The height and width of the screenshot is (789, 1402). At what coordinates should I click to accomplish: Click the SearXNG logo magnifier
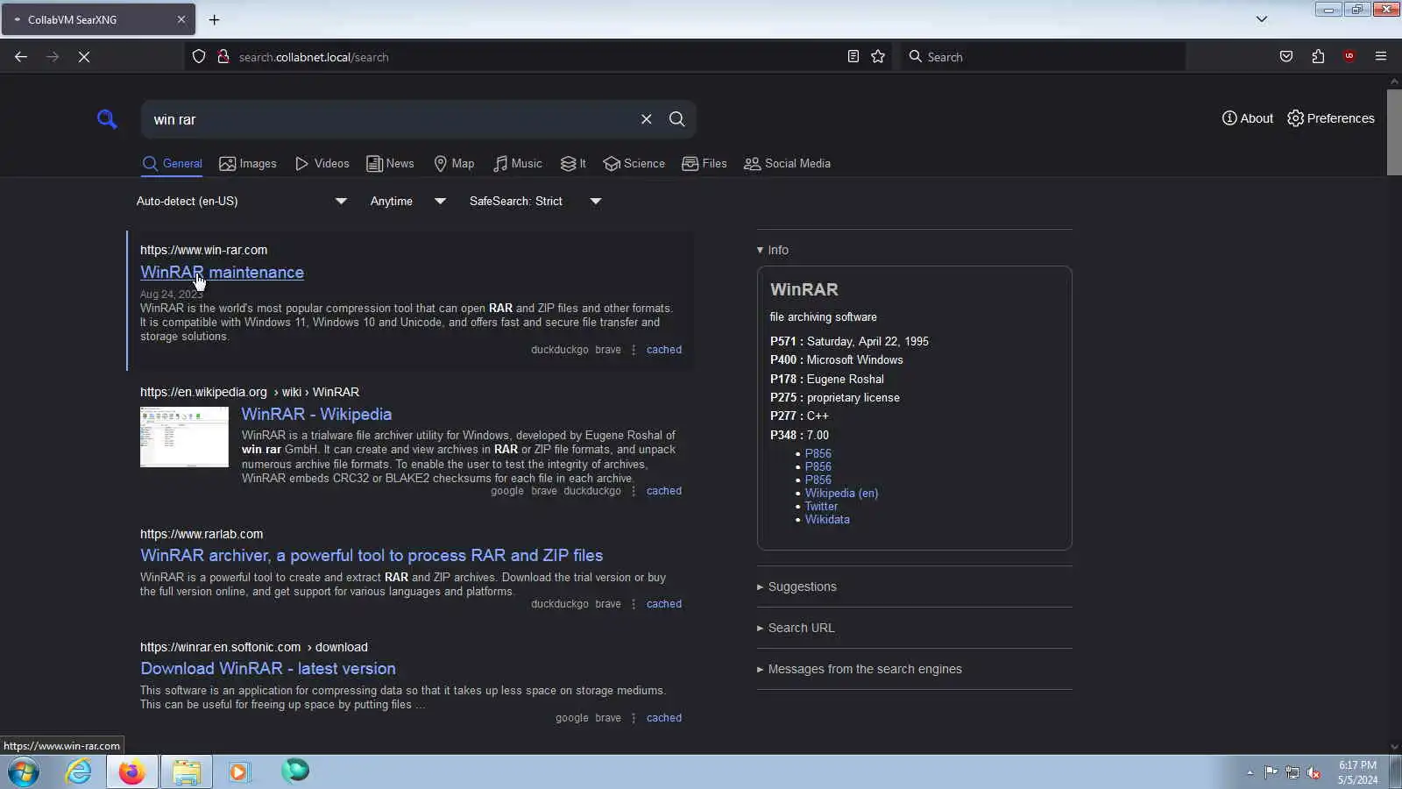click(107, 119)
